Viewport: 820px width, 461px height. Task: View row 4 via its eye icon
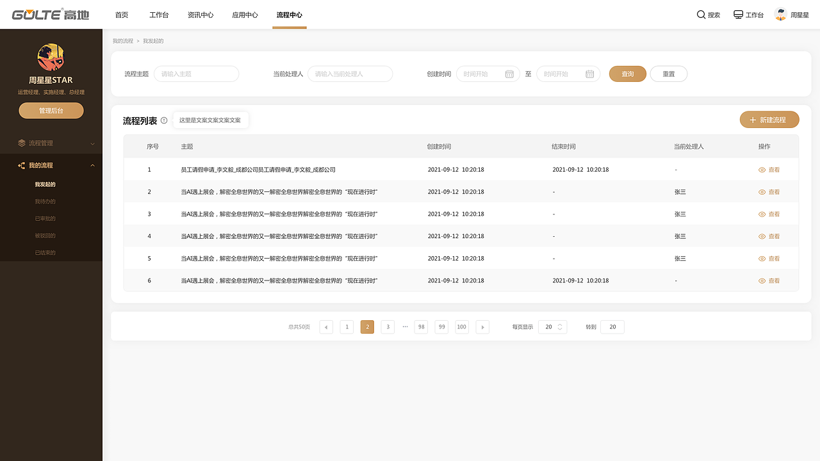pos(762,236)
